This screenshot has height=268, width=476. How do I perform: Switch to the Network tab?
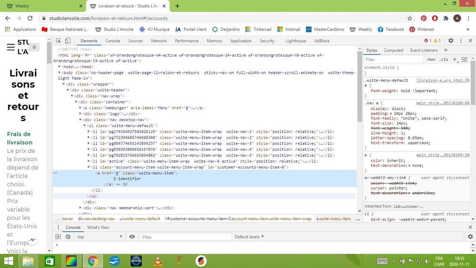(159, 41)
